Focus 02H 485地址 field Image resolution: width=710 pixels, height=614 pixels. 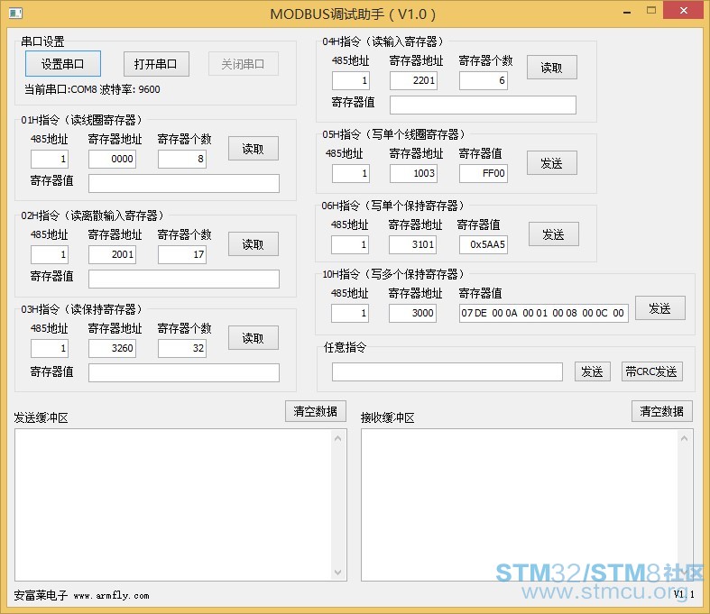click(50, 254)
